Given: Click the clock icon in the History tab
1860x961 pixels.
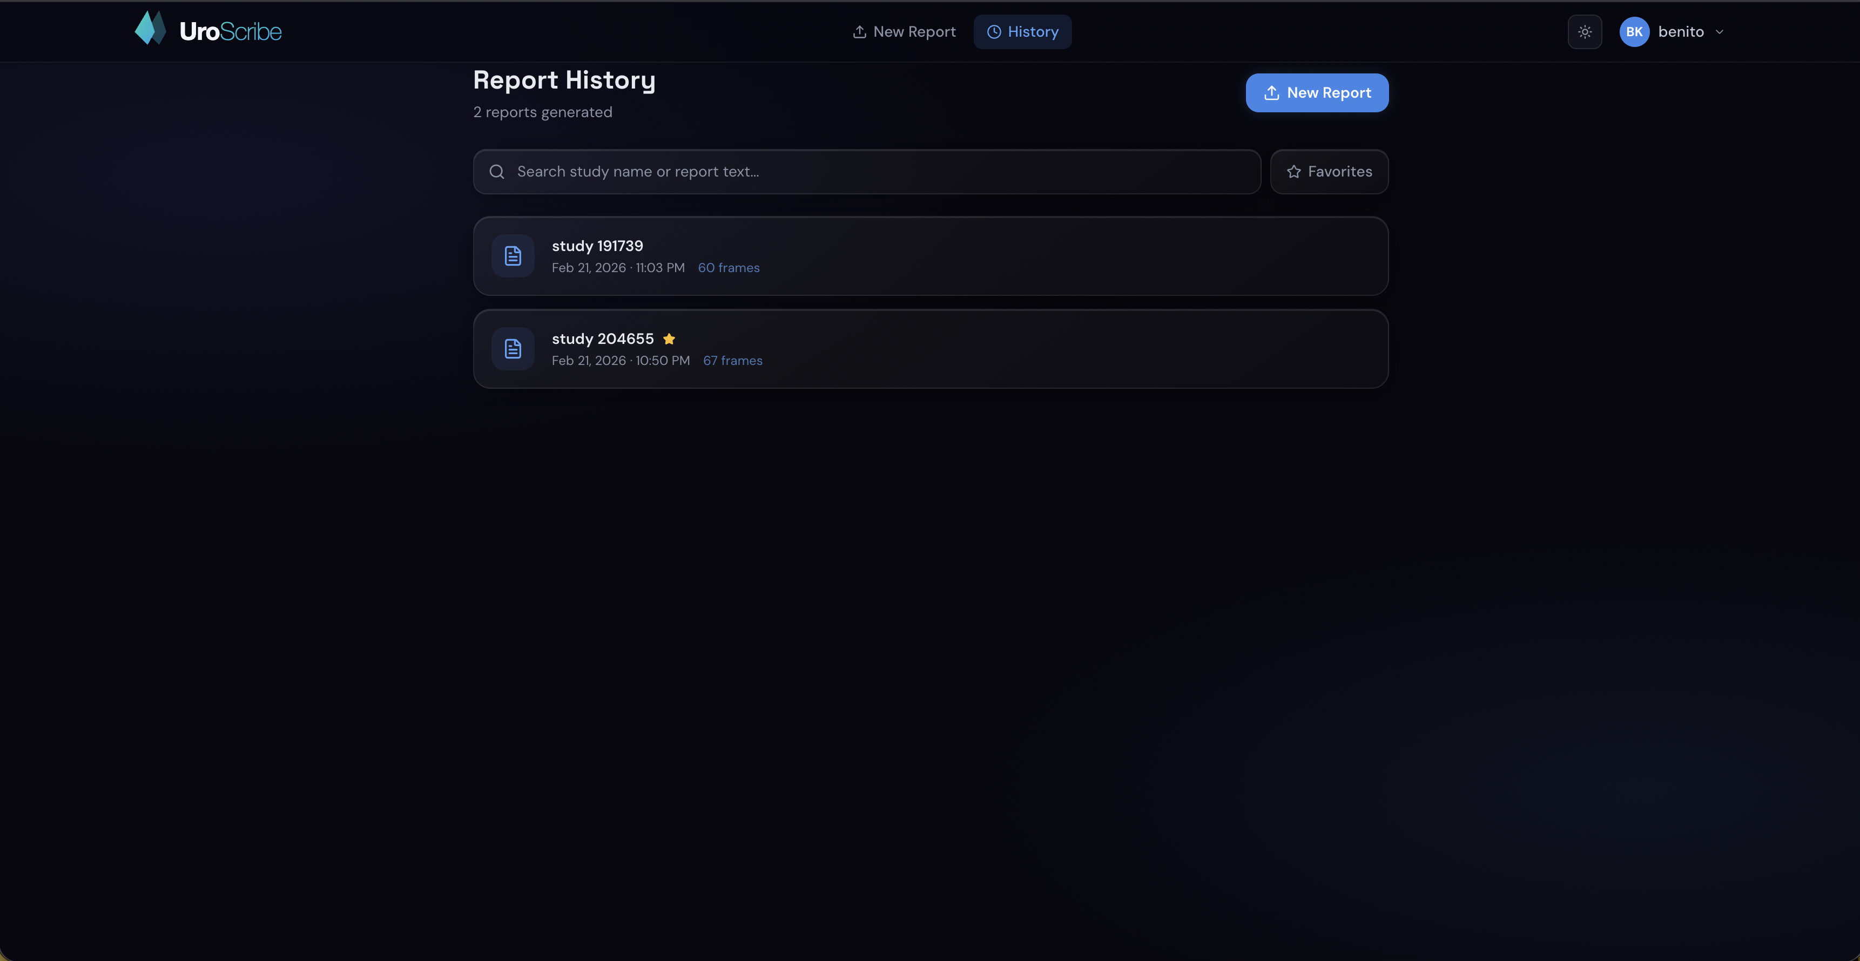Looking at the screenshot, I should (x=994, y=32).
